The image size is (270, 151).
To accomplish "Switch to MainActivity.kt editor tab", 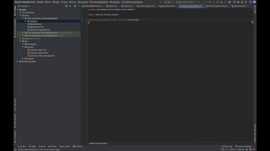I will click(x=240, y=6).
